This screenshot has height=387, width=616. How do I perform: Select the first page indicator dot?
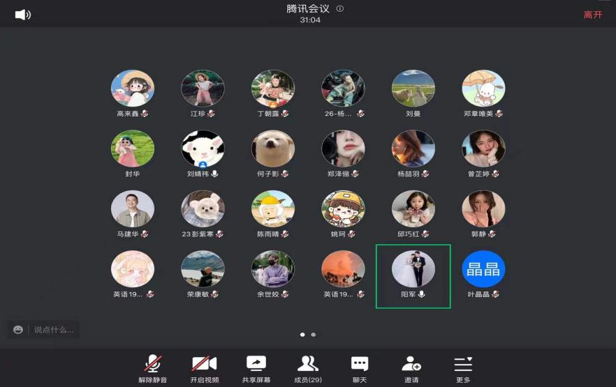click(x=302, y=335)
